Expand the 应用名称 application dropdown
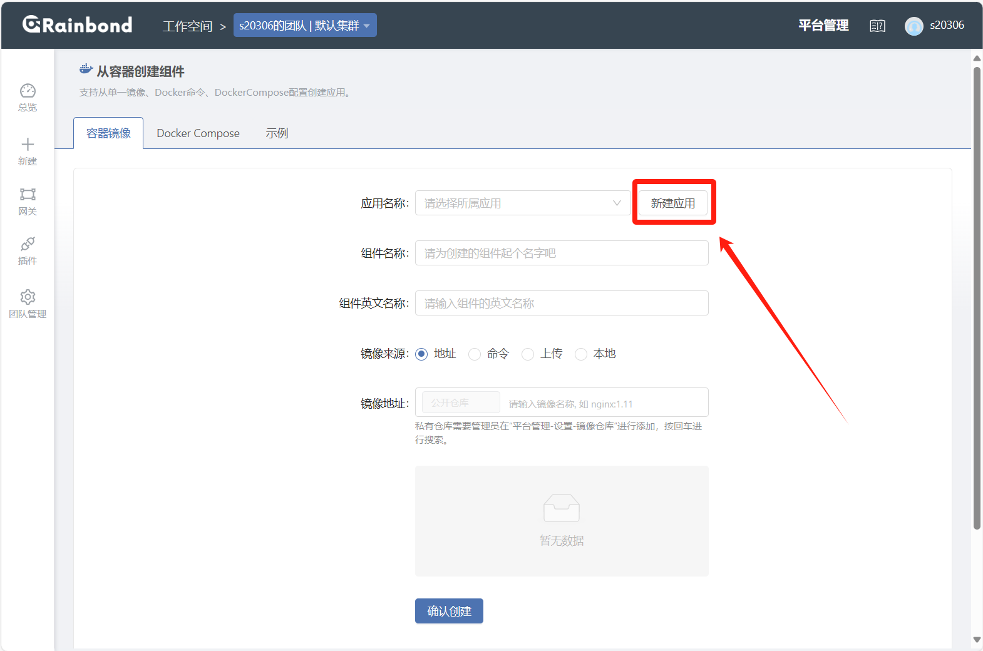 pos(522,203)
